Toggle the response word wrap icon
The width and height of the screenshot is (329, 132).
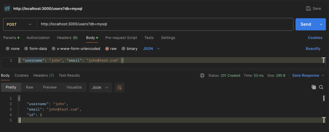(120, 87)
